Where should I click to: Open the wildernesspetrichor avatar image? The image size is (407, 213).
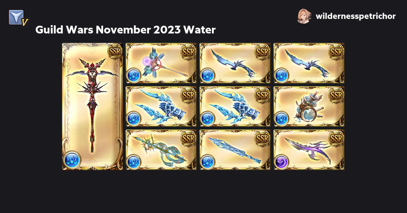click(x=304, y=16)
